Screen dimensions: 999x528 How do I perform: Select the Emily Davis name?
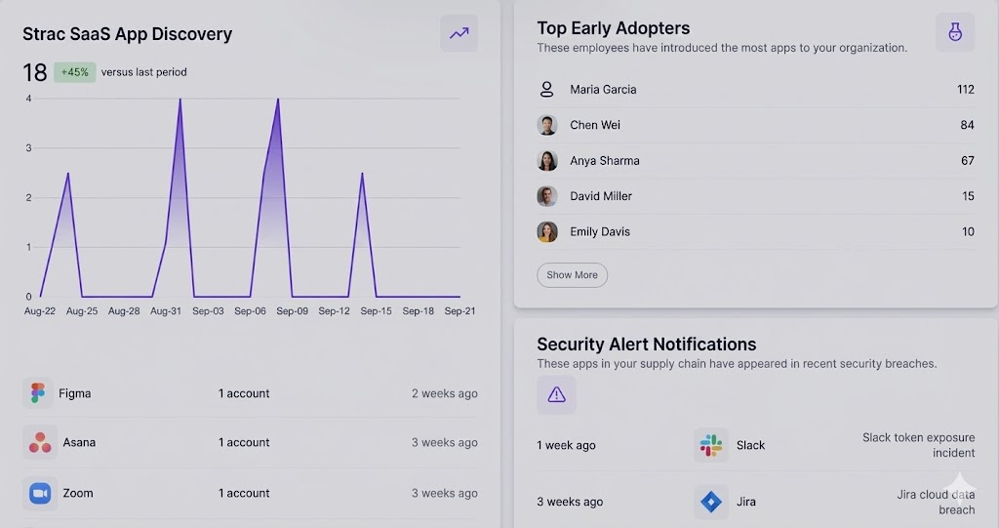click(x=600, y=232)
